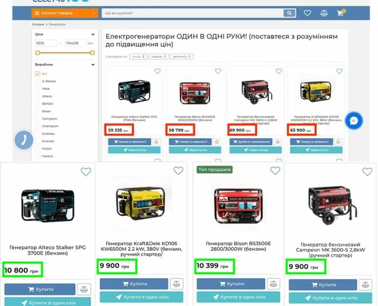Compare the 9 900 грн Kraft&Dele generator

pos(177,284)
